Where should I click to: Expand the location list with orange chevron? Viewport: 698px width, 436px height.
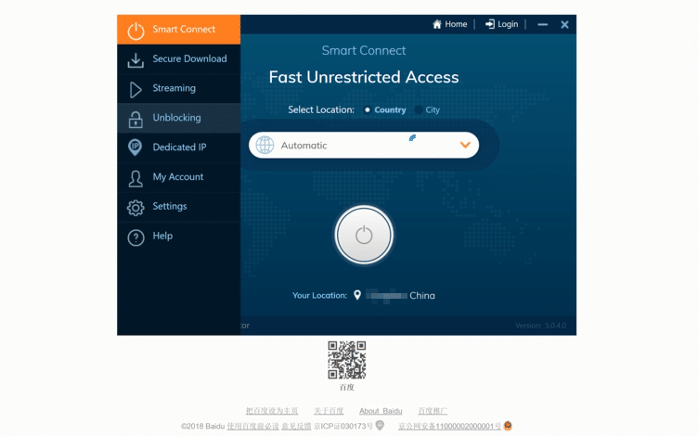click(x=465, y=145)
